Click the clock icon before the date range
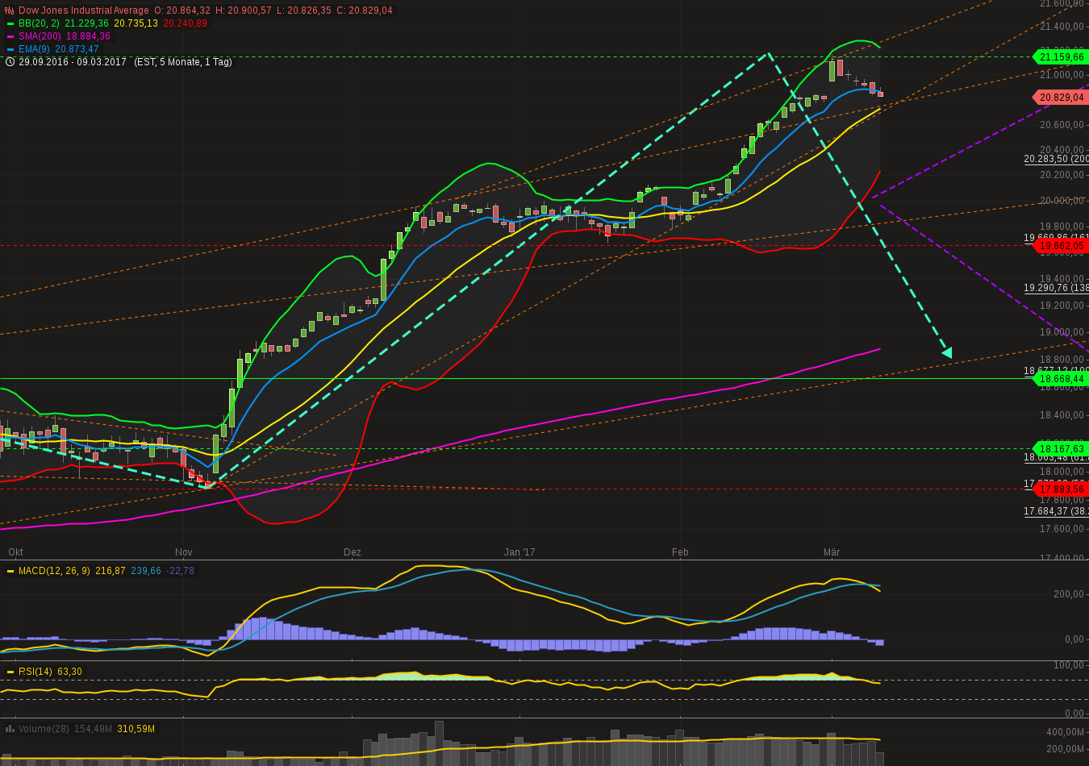 (x=10, y=62)
